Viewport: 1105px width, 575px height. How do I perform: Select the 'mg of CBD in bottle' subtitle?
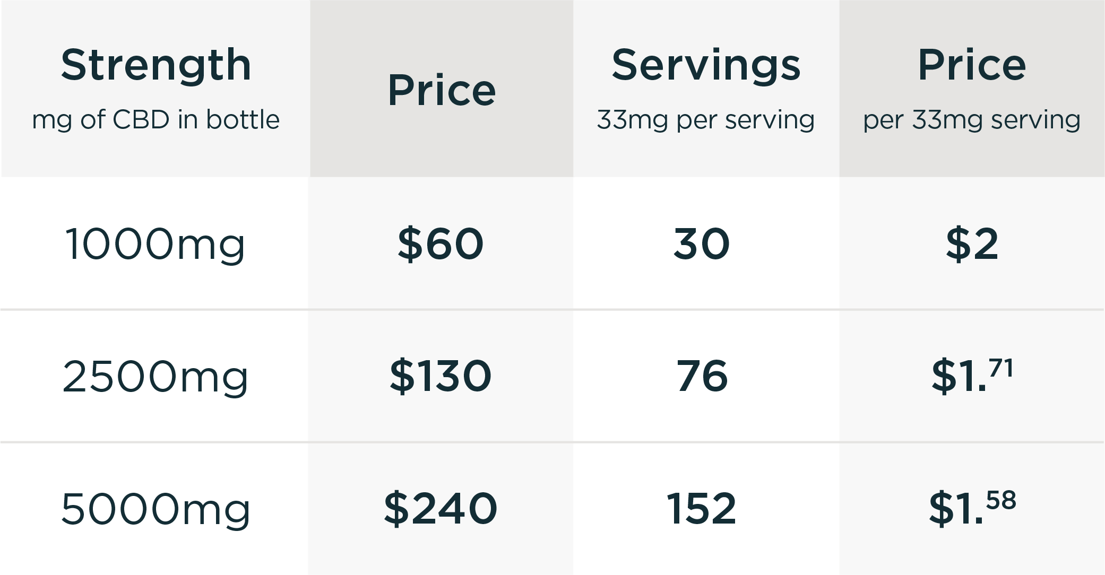(x=156, y=120)
